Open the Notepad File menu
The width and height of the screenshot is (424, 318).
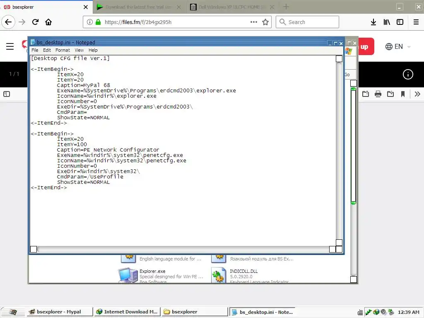(x=35, y=50)
